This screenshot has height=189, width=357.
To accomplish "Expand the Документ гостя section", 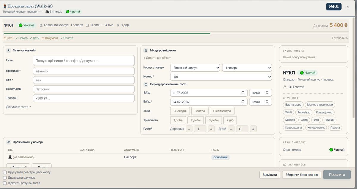I will click(x=18, y=107).
